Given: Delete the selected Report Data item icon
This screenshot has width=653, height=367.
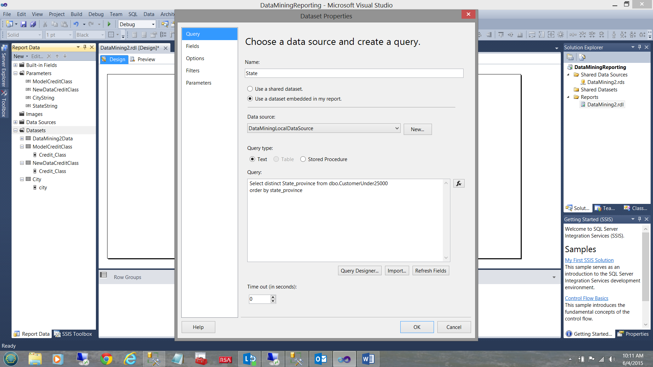Looking at the screenshot, I should 49,56.
